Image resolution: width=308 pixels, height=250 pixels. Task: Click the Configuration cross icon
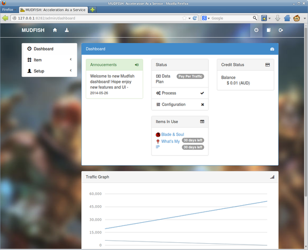pyautogui.click(x=203, y=104)
